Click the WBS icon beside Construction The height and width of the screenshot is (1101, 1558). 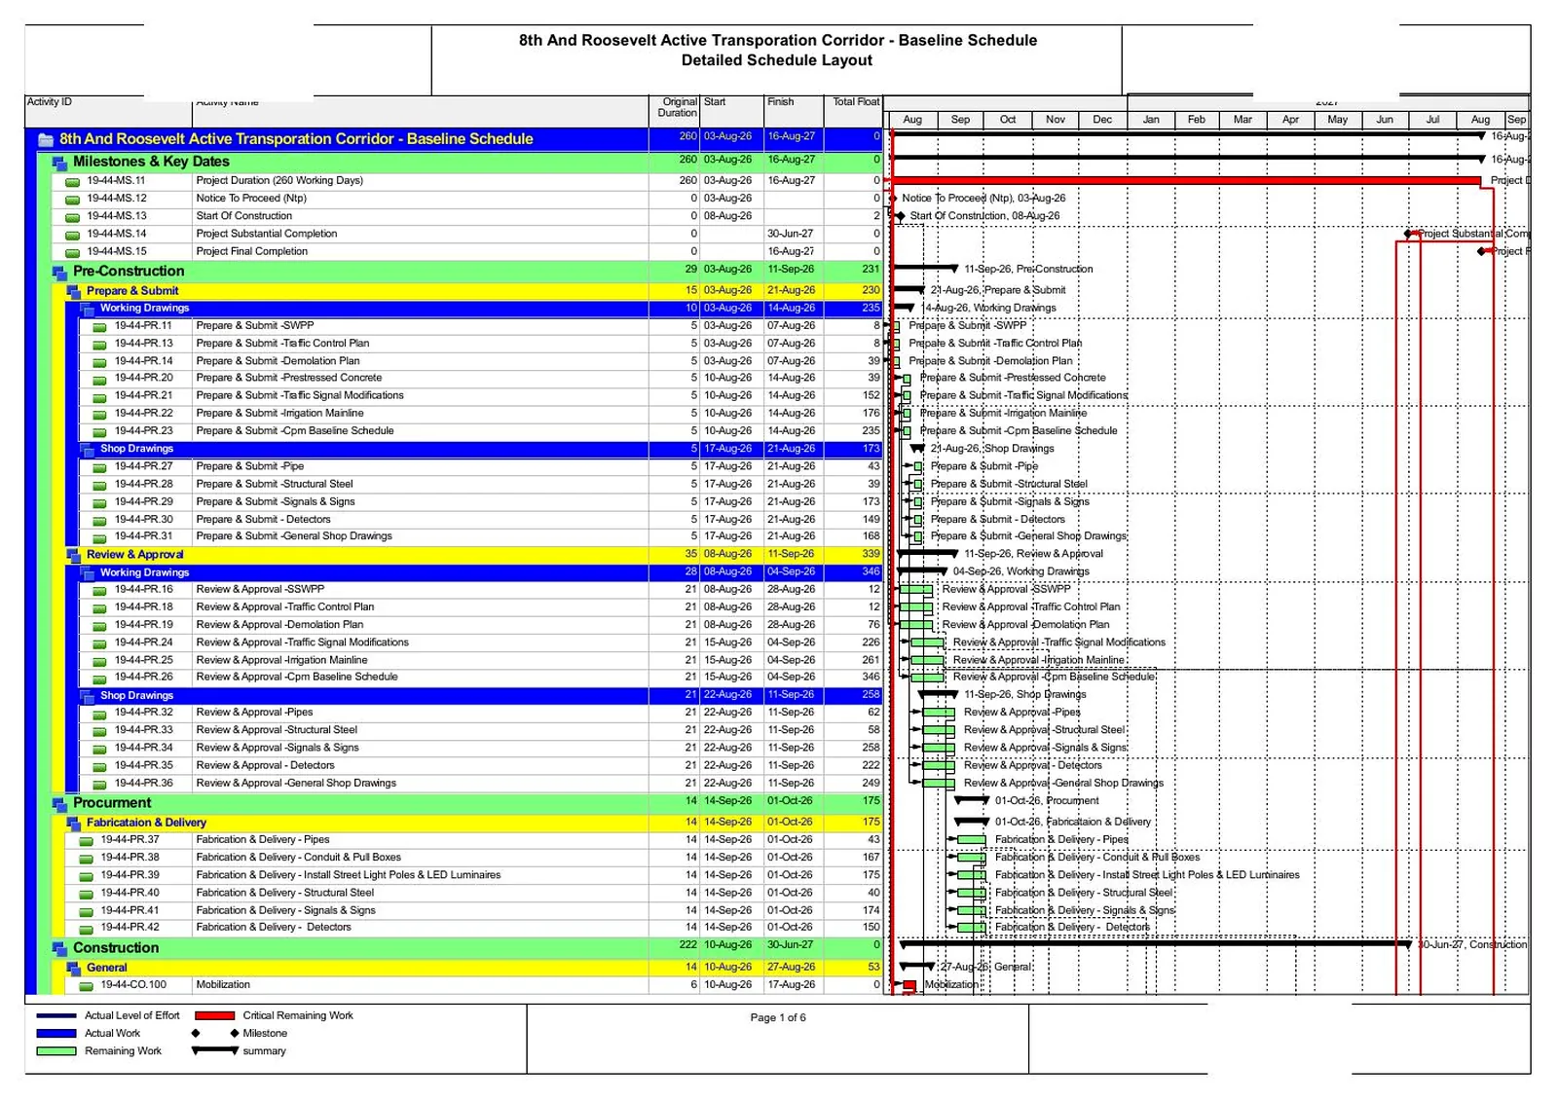pos(59,949)
